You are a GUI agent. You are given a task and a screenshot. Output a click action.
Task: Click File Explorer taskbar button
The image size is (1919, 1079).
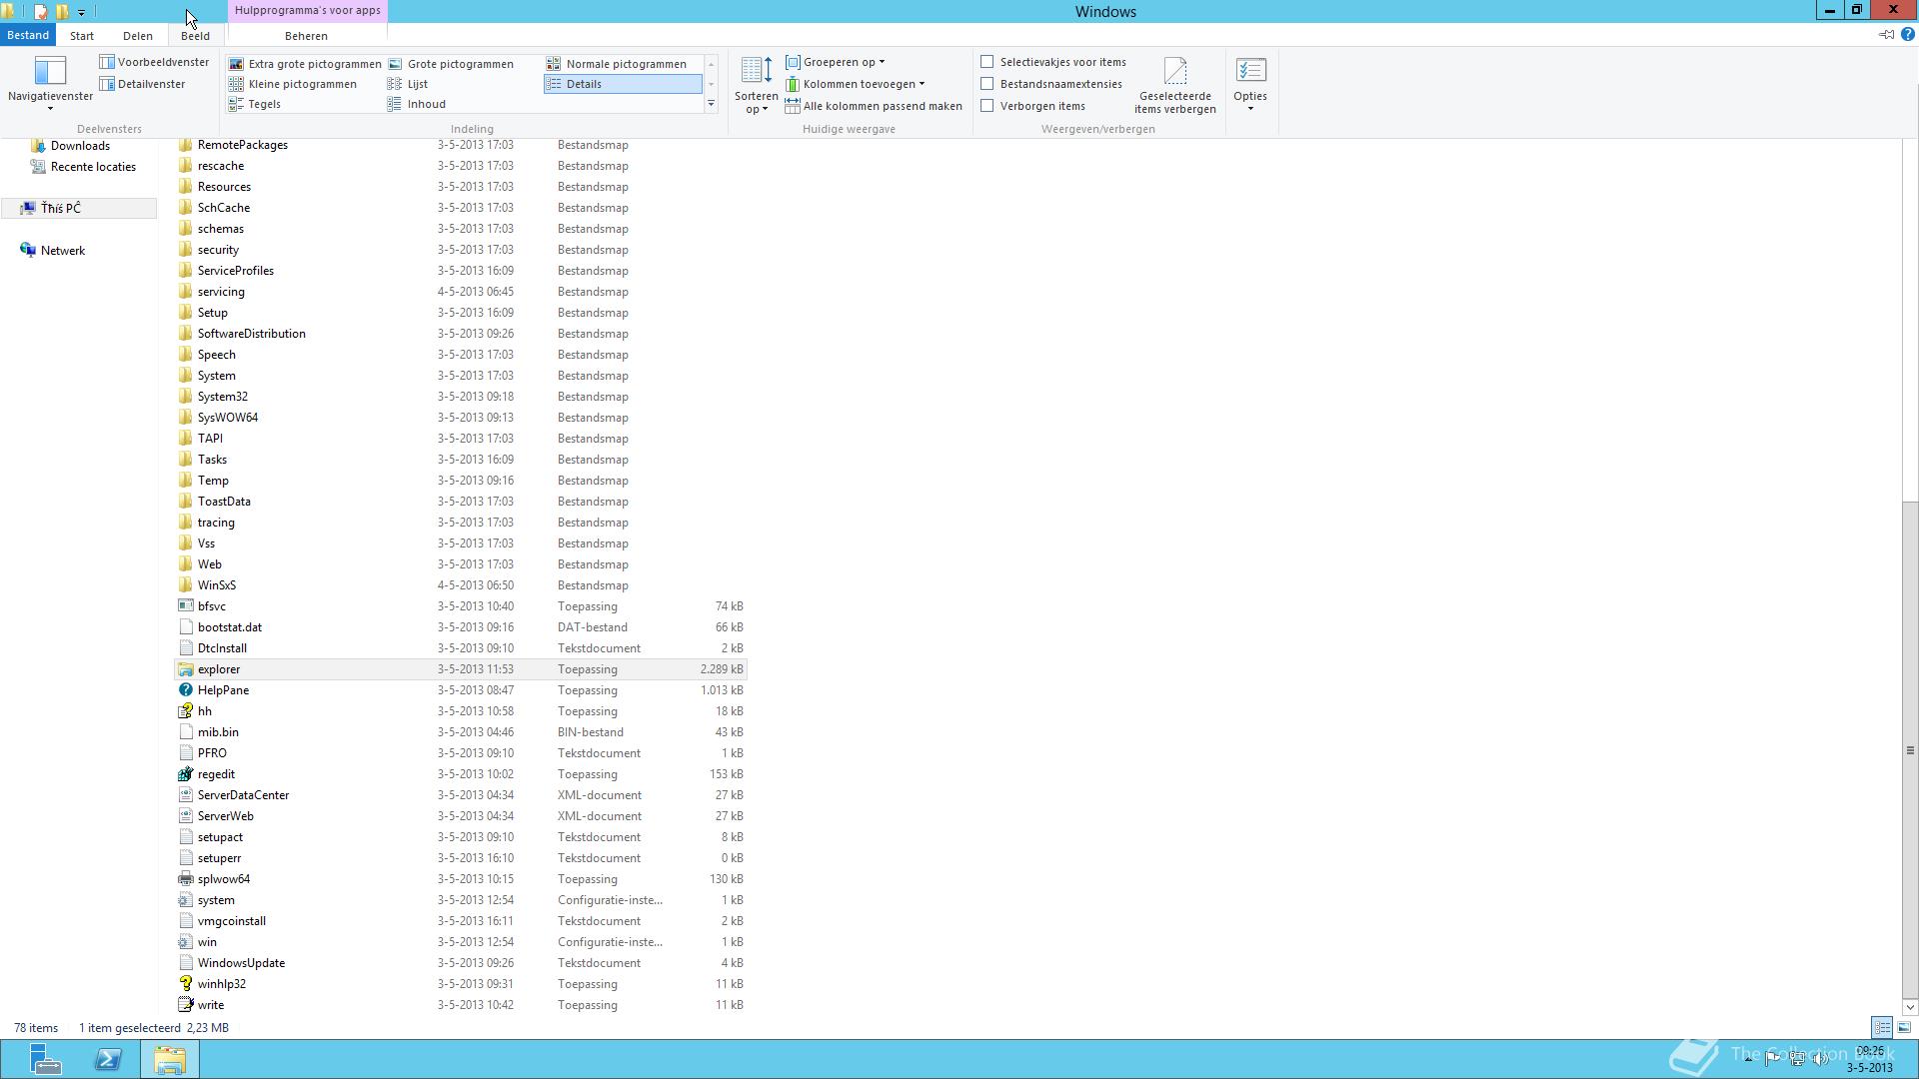170,1059
